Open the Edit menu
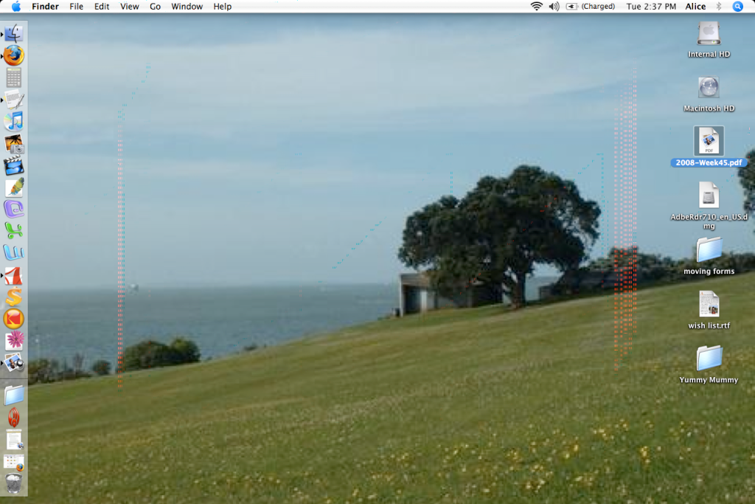Viewport: 755px width, 504px height. [102, 6]
